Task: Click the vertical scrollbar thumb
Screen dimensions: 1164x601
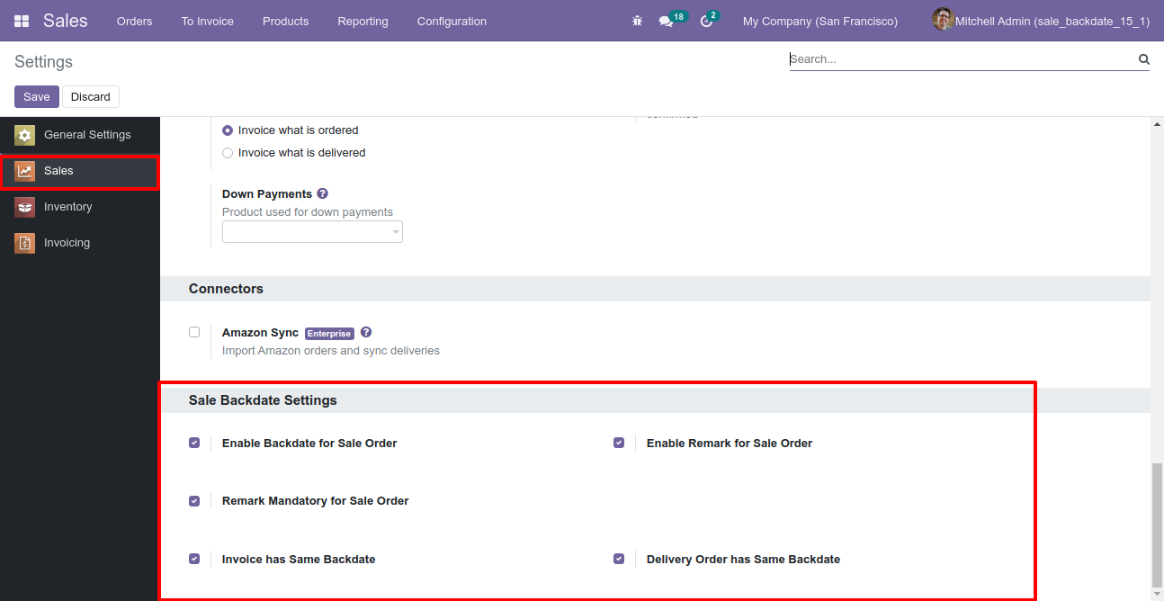Action: [1157, 525]
